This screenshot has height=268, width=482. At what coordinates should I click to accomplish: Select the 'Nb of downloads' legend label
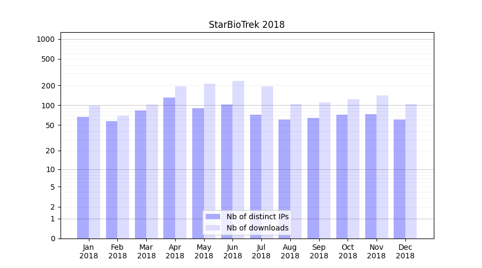coord(257,228)
